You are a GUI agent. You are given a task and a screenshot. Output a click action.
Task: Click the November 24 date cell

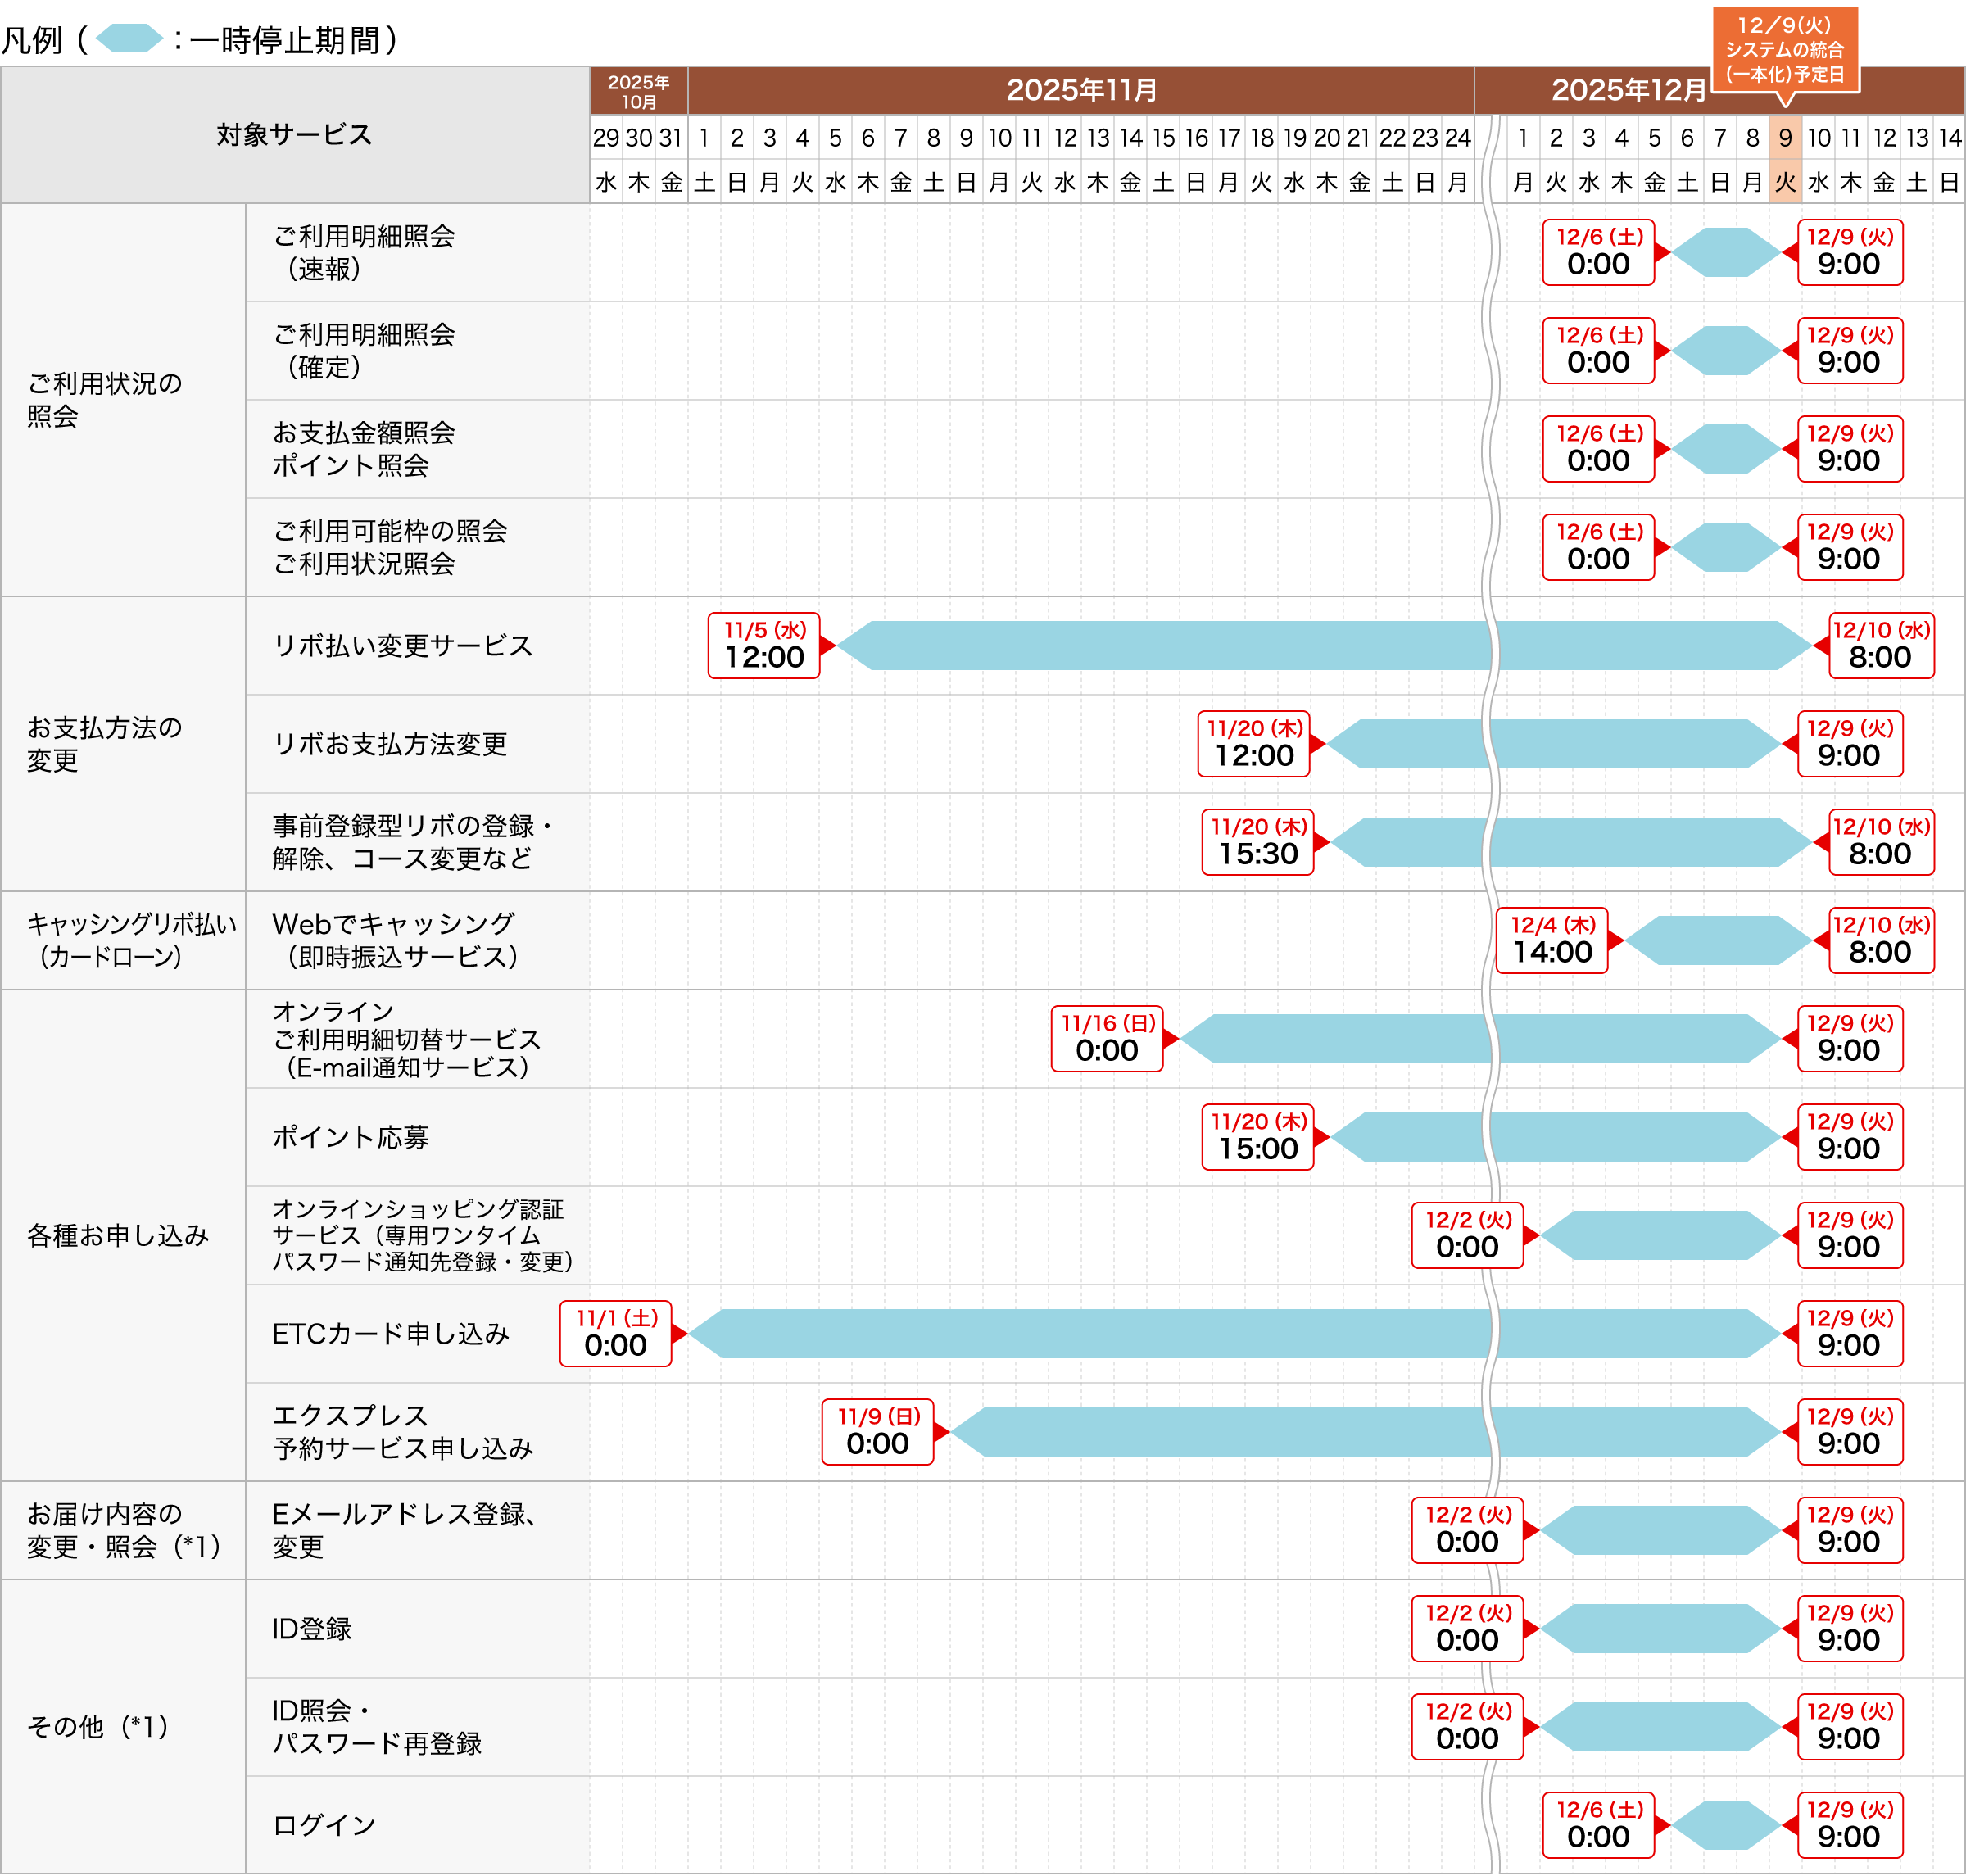tap(1458, 138)
